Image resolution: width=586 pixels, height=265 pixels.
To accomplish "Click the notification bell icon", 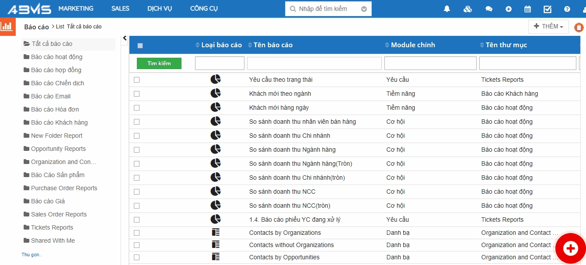I will [447, 9].
